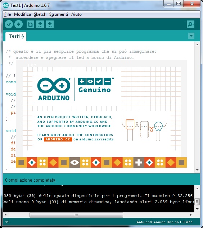
Task: Click the line number 12 in the status bar
Action: [x=7, y=222]
